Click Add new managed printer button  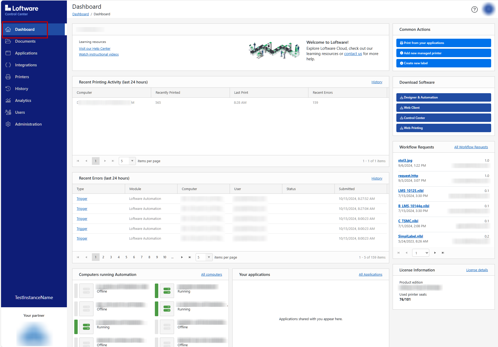[x=443, y=53]
